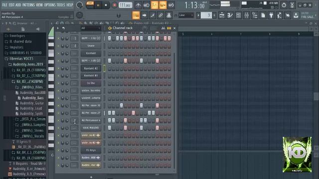Mute the Snare channel LED
This screenshot has width=319, height=179.
coord(58,46)
